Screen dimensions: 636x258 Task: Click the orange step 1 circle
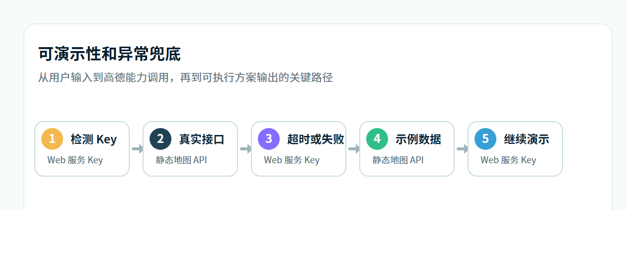(x=52, y=139)
